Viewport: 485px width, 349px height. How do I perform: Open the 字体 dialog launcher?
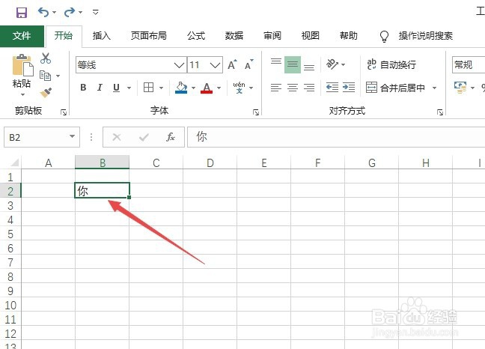coord(256,112)
